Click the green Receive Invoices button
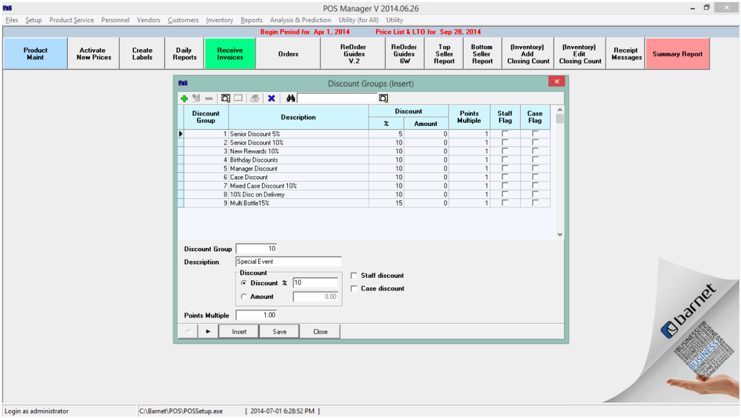Screen dimensions: 741x418 pyautogui.click(x=230, y=54)
